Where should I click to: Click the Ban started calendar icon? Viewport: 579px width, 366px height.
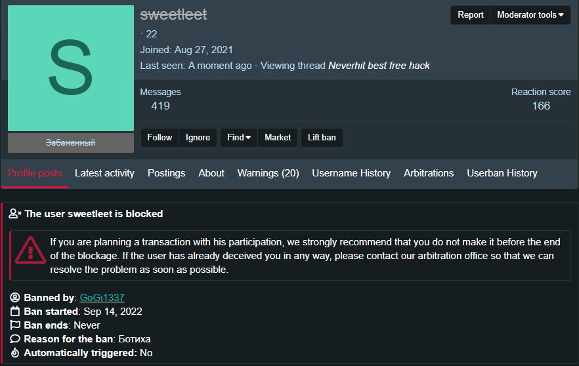[15, 312]
